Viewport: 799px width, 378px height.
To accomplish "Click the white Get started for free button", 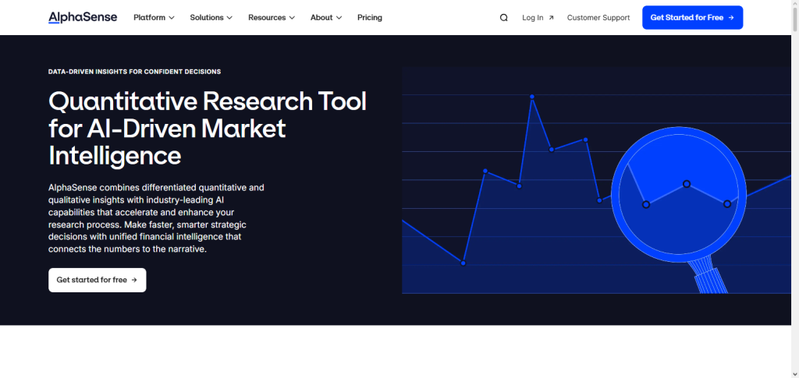I will click(x=98, y=280).
